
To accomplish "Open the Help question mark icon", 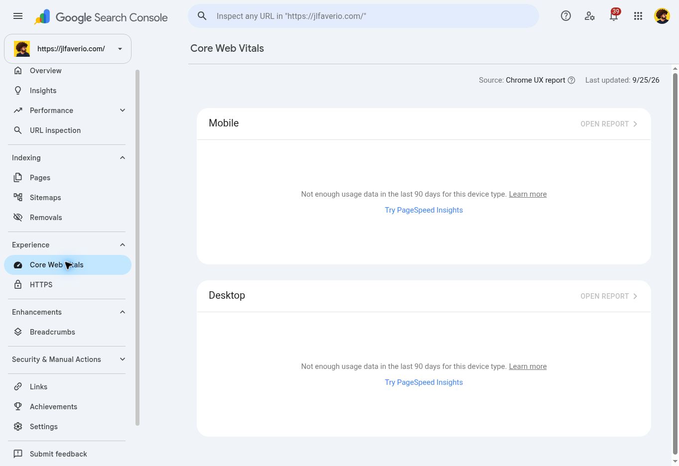I will tap(566, 16).
